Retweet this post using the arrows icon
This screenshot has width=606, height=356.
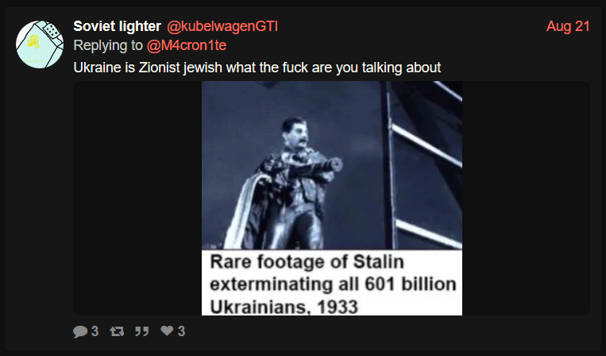117,331
